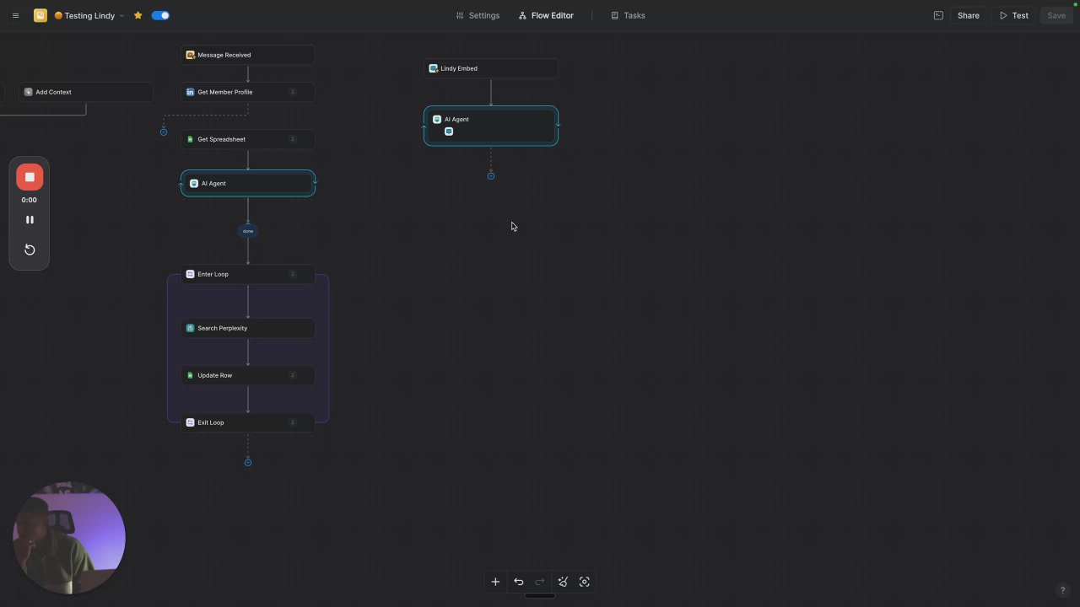Click the add-step circle left of Get Spreadsheet
Image resolution: width=1080 pixels, height=607 pixels.
tap(164, 132)
